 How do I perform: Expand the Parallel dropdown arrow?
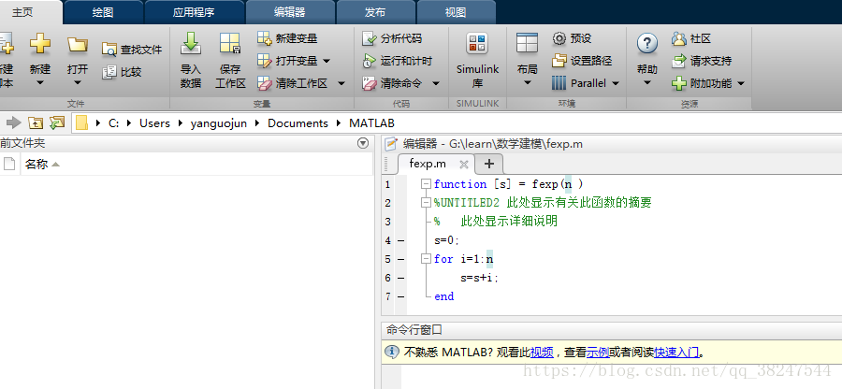pos(616,84)
